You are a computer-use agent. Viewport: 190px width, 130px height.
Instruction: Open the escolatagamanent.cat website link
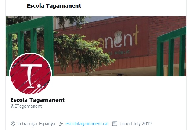pos(87,124)
